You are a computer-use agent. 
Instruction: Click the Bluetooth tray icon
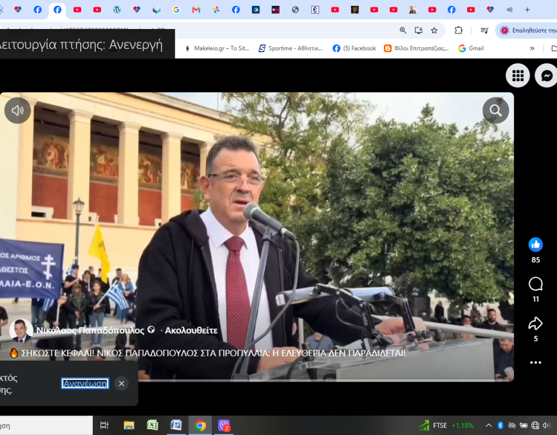(500, 425)
